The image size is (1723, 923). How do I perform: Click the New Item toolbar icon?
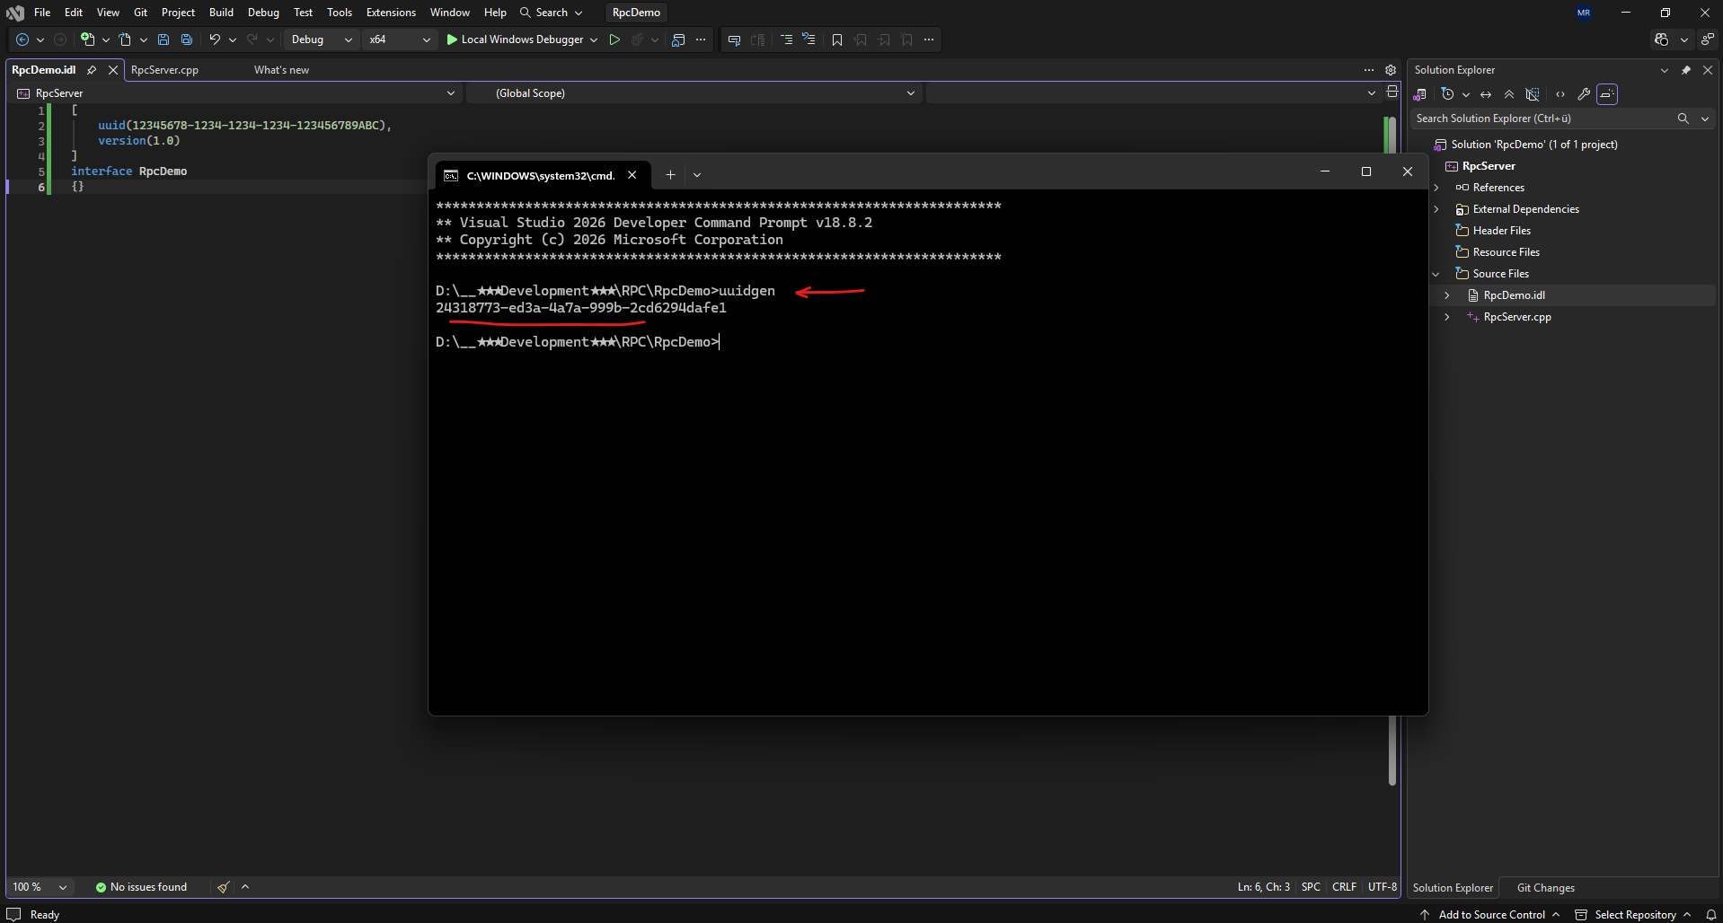pyautogui.click(x=87, y=40)
